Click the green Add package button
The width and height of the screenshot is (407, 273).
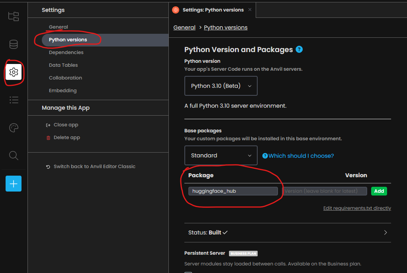tap(378, 191)
